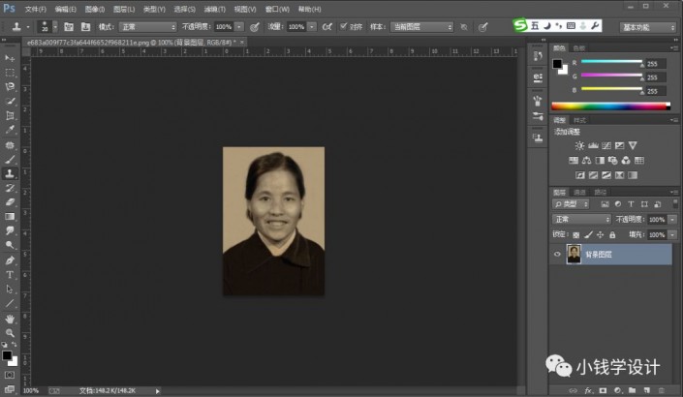
Task: Select the Brush tool
Action: point(10,160)
